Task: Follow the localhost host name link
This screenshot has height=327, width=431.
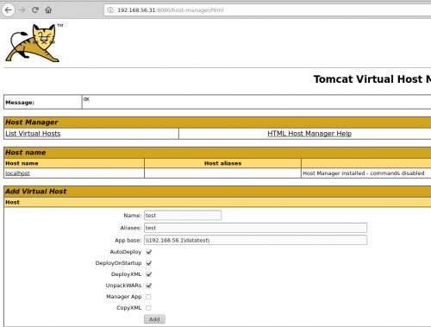Action: 17,173
